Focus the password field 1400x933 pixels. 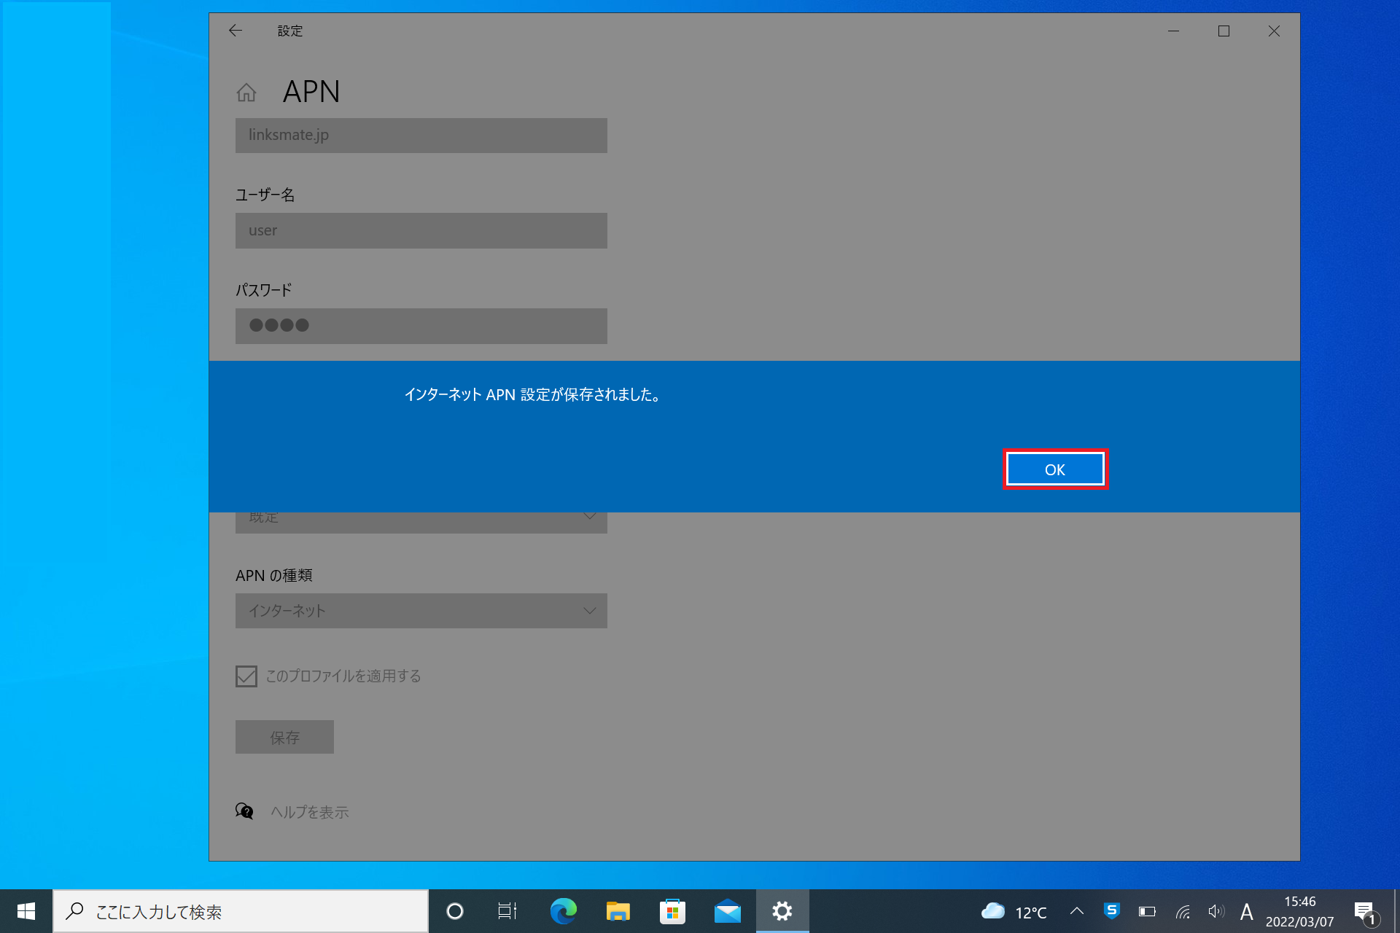click(x=421, y=326)
